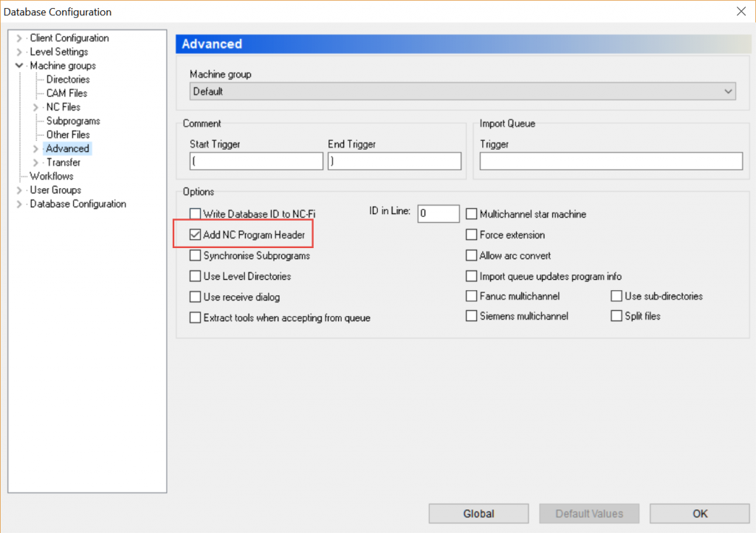Select Machine groups in the tree
This screenshot has height=533, width=756.
click(63, 66)
